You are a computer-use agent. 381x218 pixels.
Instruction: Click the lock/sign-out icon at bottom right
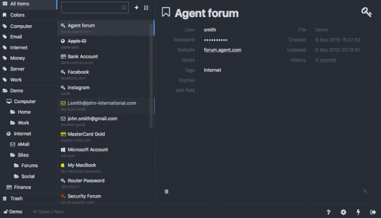(x=373, y=212)
